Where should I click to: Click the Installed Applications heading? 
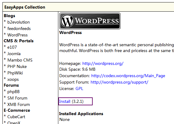(81, 114)
